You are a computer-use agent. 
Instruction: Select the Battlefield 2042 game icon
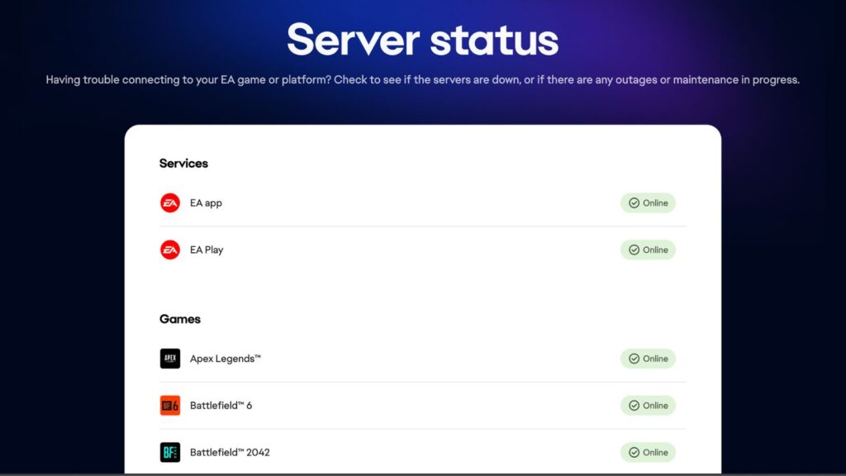(x=169, y=452)
